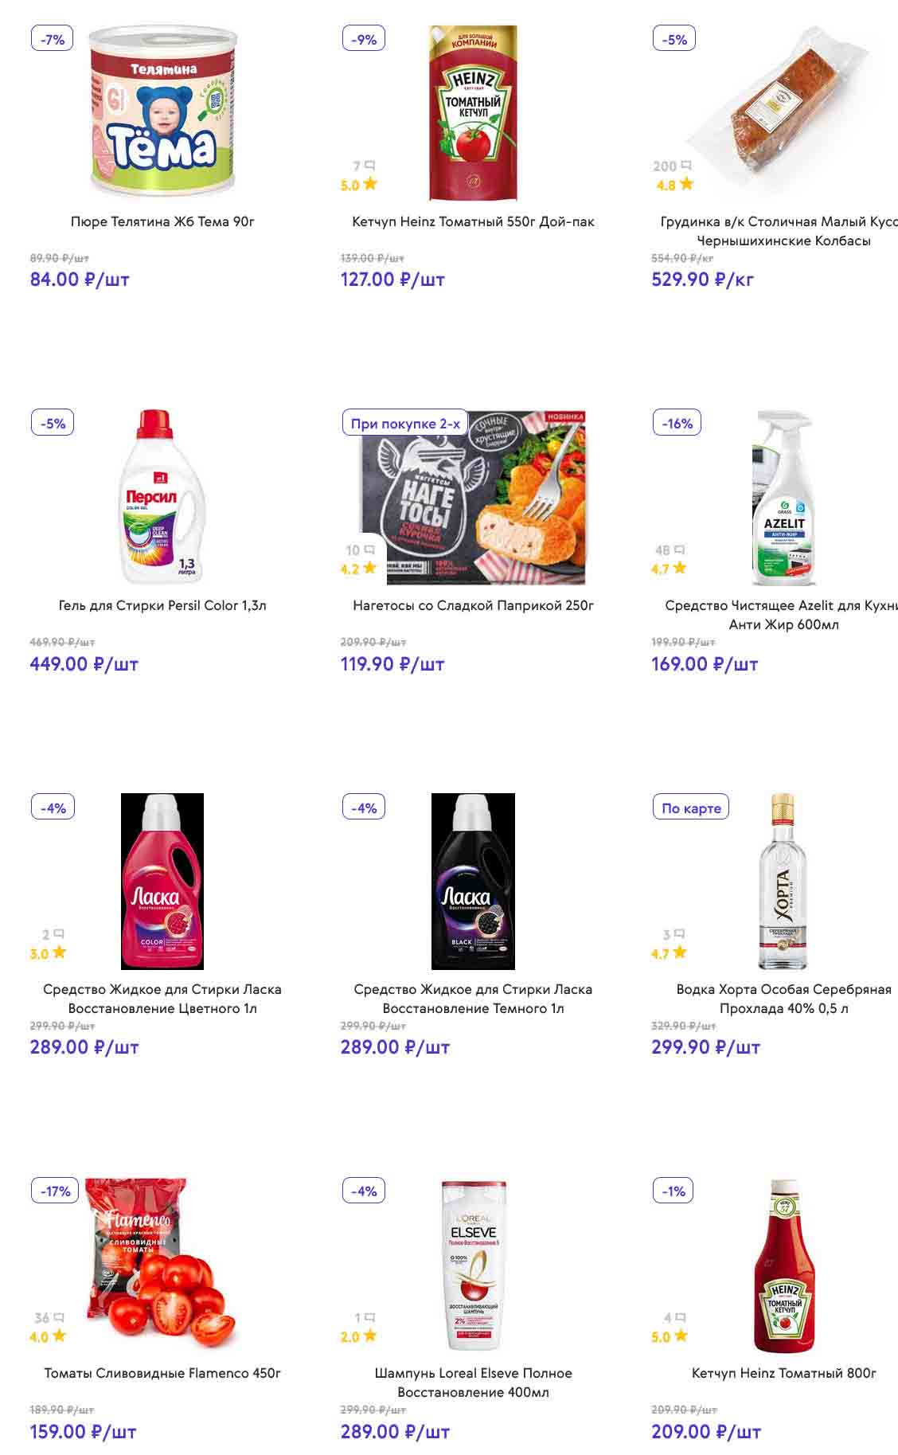Viewport: 898px width, 1455px height.
Task: Click the reviews comment icon for Heinz 550г ketchup
Action: pyautogui.click(x=369, y=166)
